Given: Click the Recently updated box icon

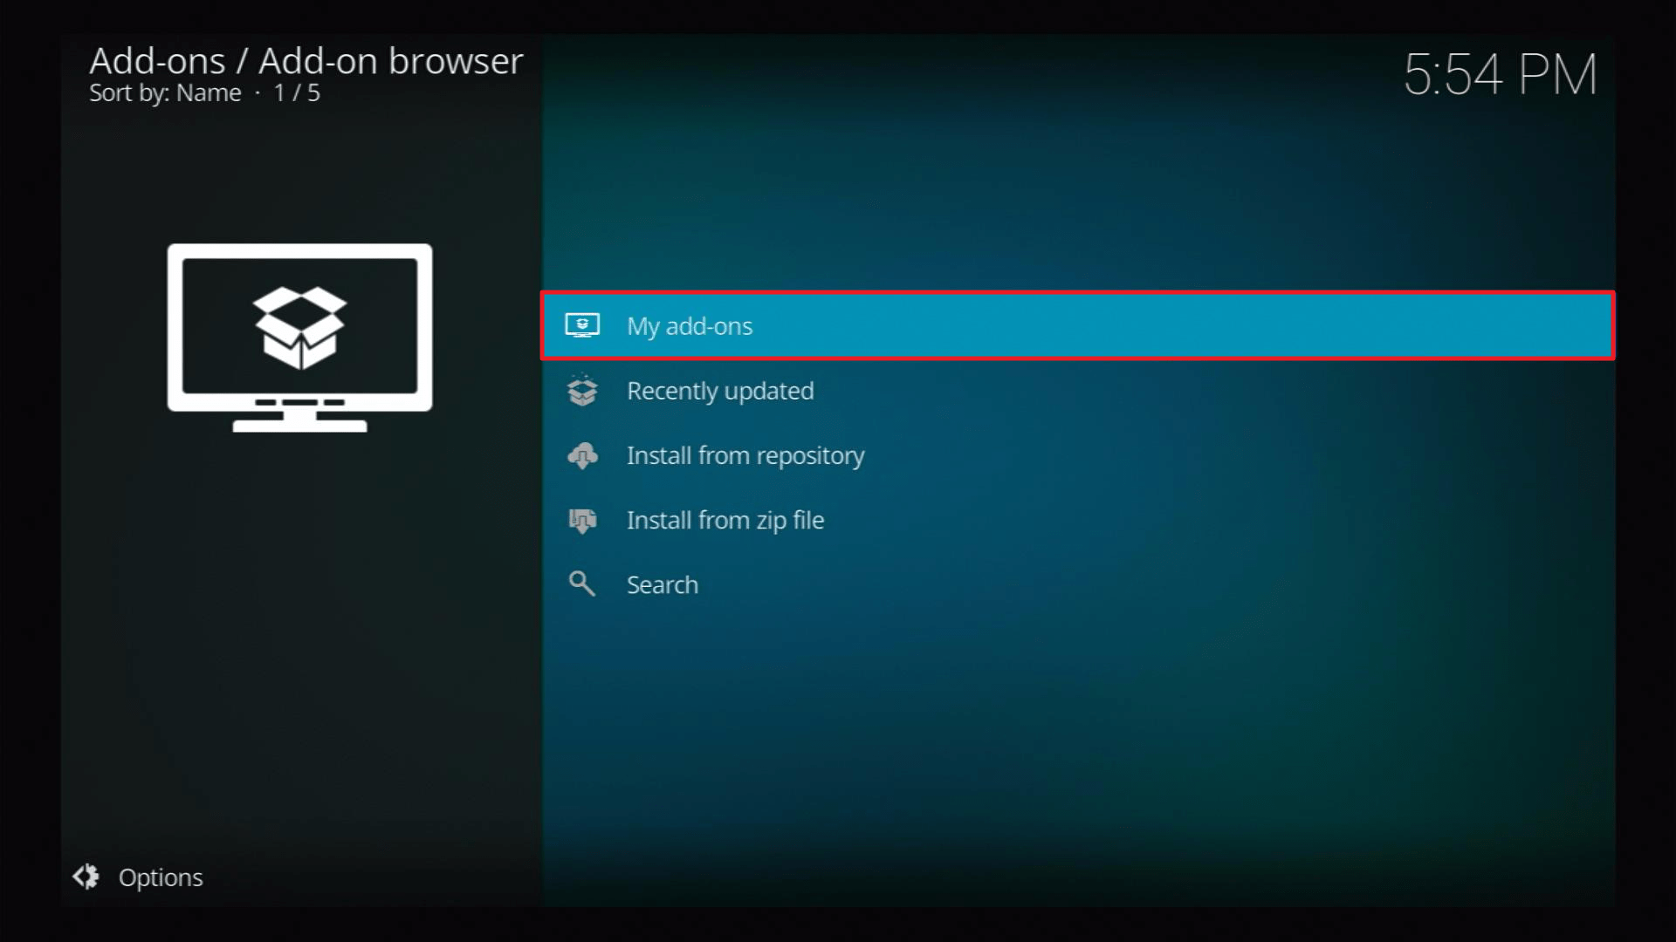Looking at the screenshot, I should [582, 390].
